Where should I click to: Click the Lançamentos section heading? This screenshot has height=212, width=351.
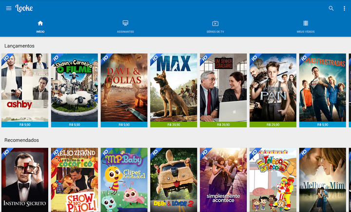pos(19,46)
